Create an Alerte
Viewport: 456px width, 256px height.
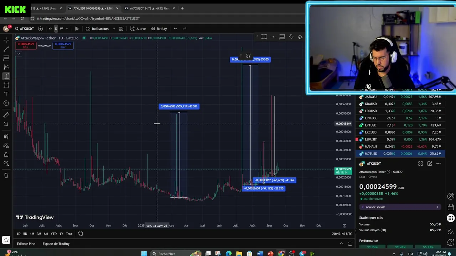pos(138,29)
